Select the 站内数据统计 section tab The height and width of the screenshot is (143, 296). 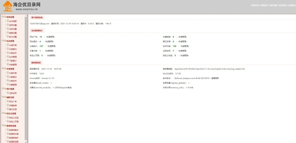tap(37, 30)
